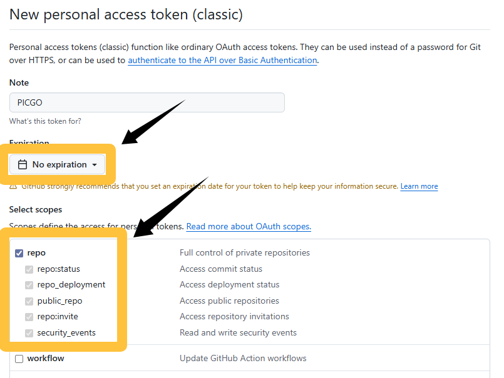The image size is (504, 378).
Task: Click the calendar icon in expiration selector
Action: point(23,164)
